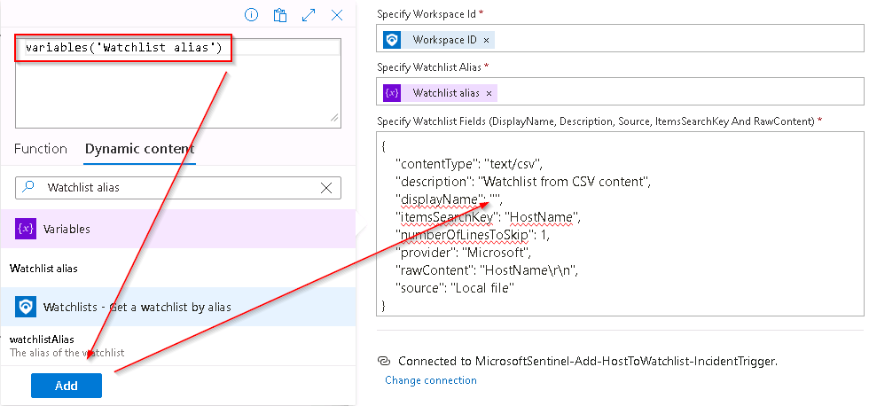Click the clipboard paste icon
Viewport: 869px width, 406px height.
(280, 15)
